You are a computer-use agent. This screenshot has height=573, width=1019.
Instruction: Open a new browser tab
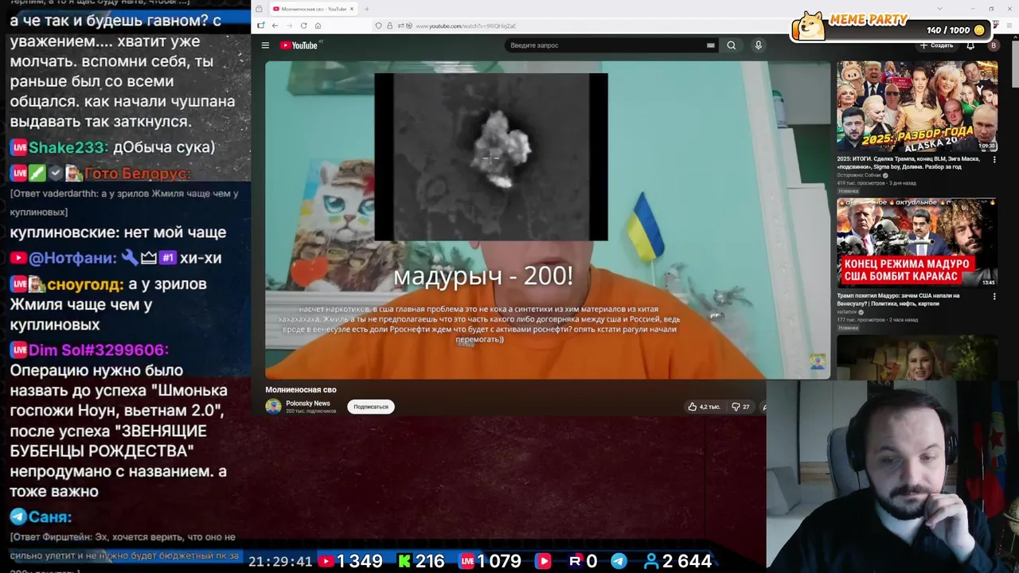point(367,9)
